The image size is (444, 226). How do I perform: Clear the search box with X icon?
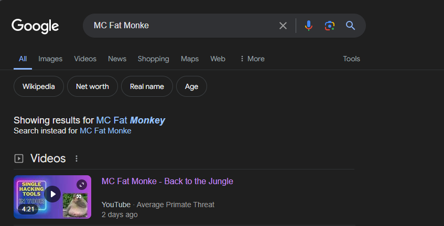(x=283, y=26)
